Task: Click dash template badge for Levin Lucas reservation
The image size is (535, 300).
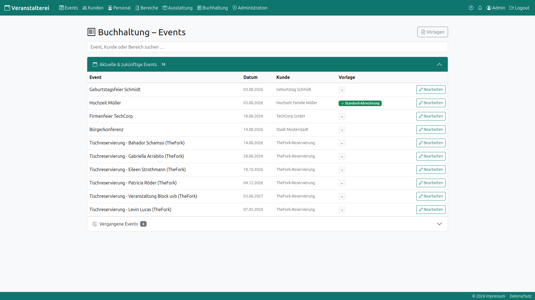Action: [342, 210]
